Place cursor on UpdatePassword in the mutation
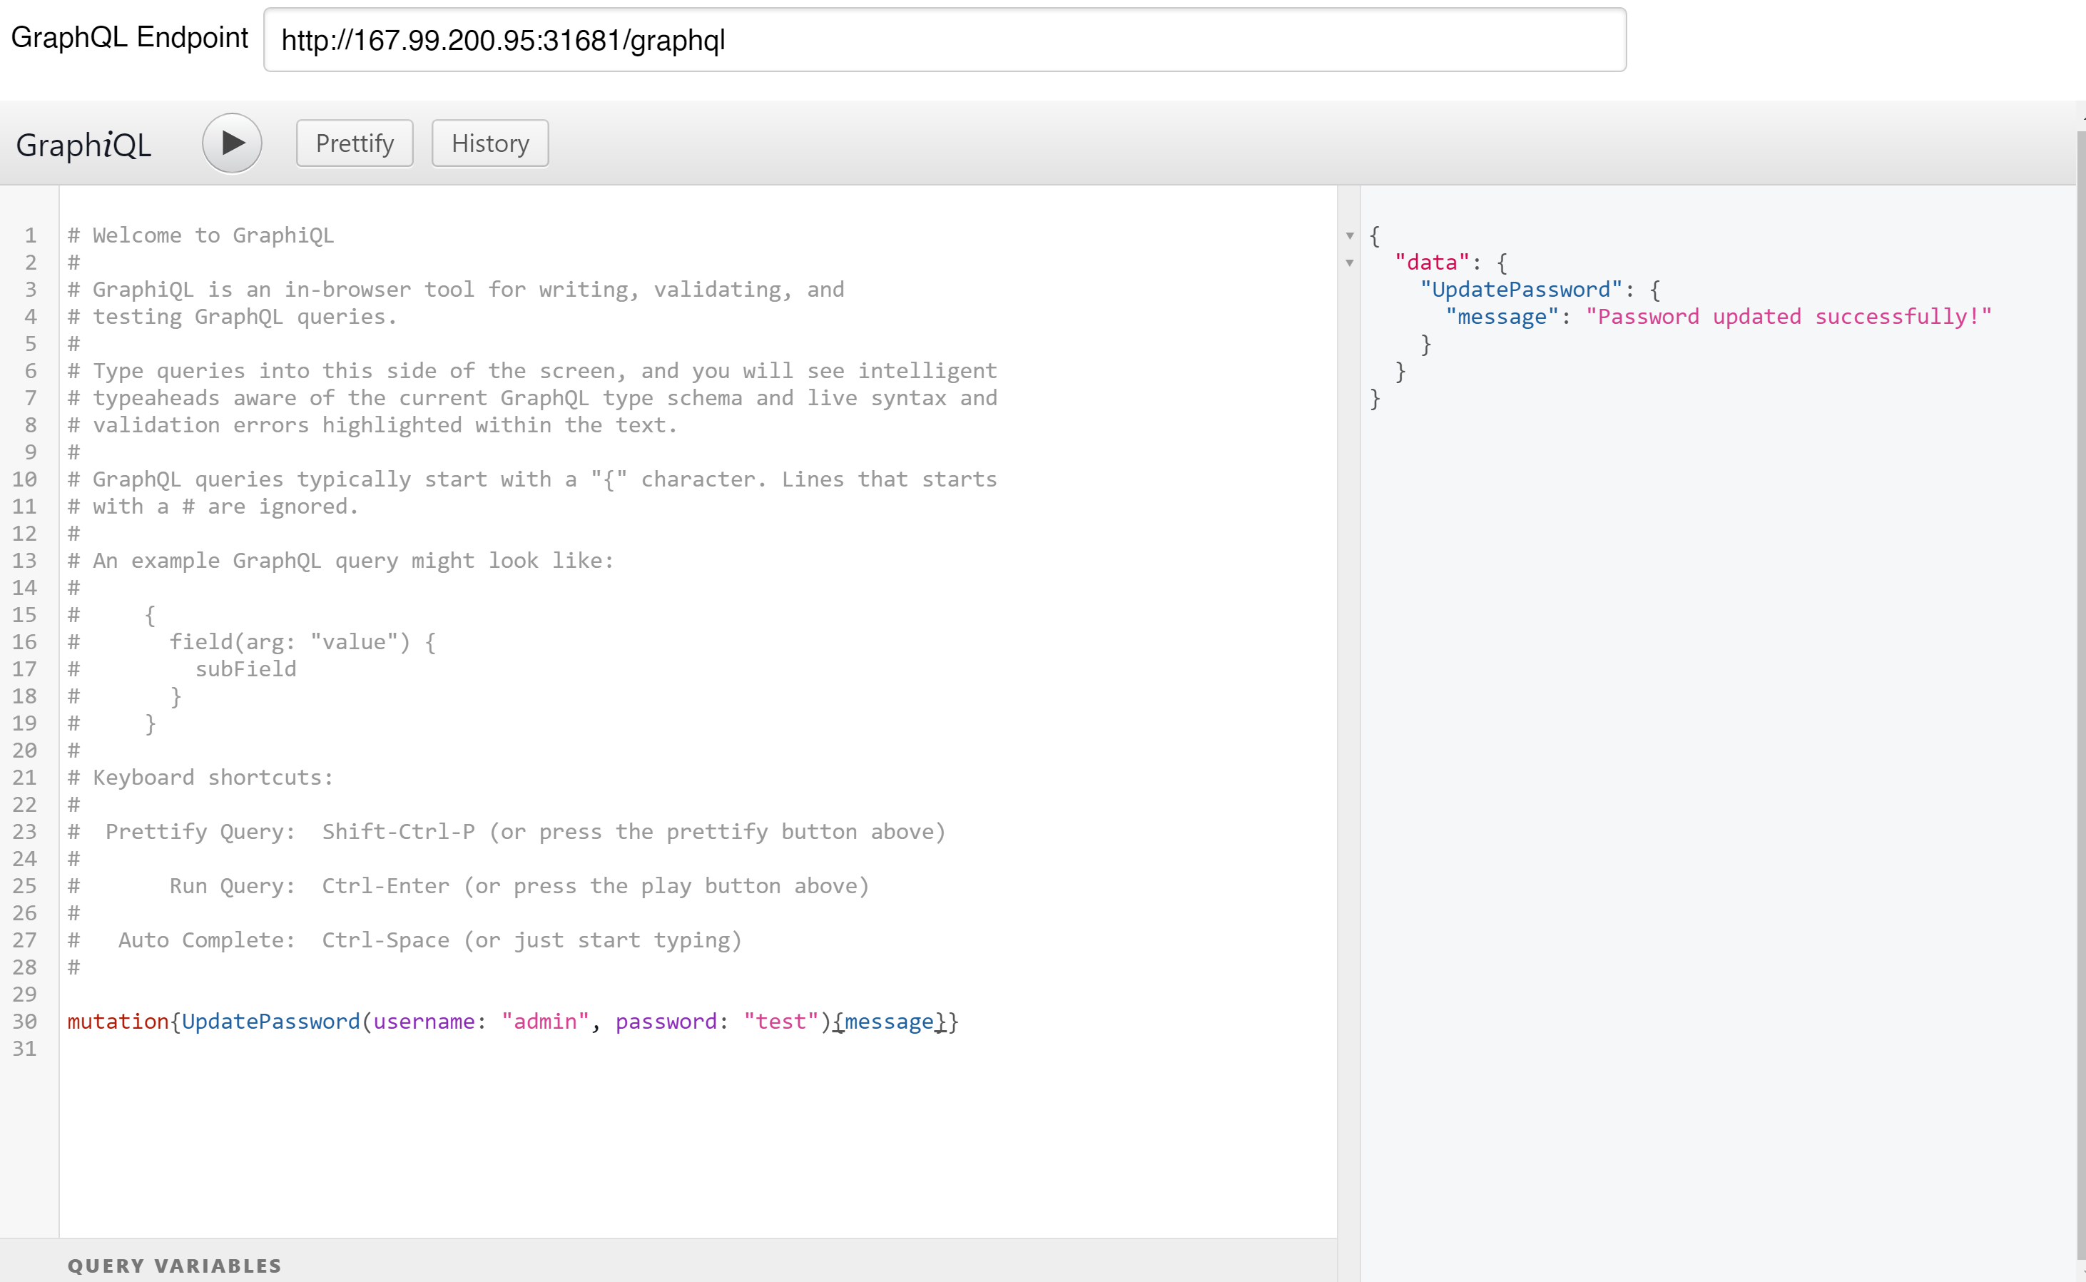This screenshot has width=2086, height=1282. point(271,1022)
